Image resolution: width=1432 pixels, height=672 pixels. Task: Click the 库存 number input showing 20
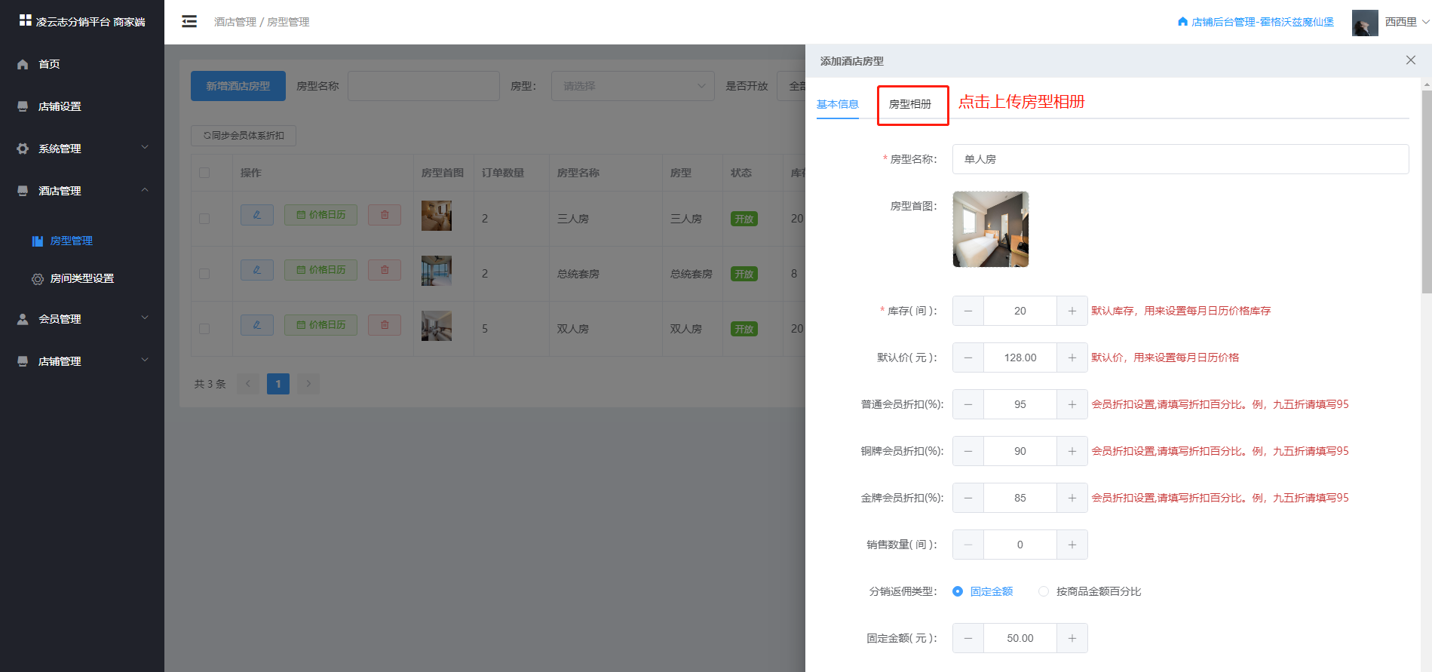(x=1020, y=311)
